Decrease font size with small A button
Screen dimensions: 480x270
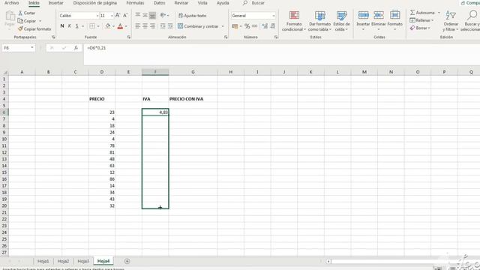(125, 15)
